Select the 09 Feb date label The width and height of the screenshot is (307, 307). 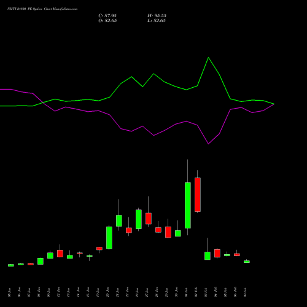[245, 292]
